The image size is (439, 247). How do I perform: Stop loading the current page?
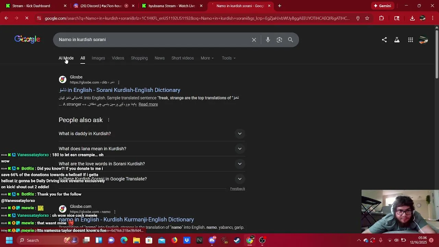click(27, 18)
